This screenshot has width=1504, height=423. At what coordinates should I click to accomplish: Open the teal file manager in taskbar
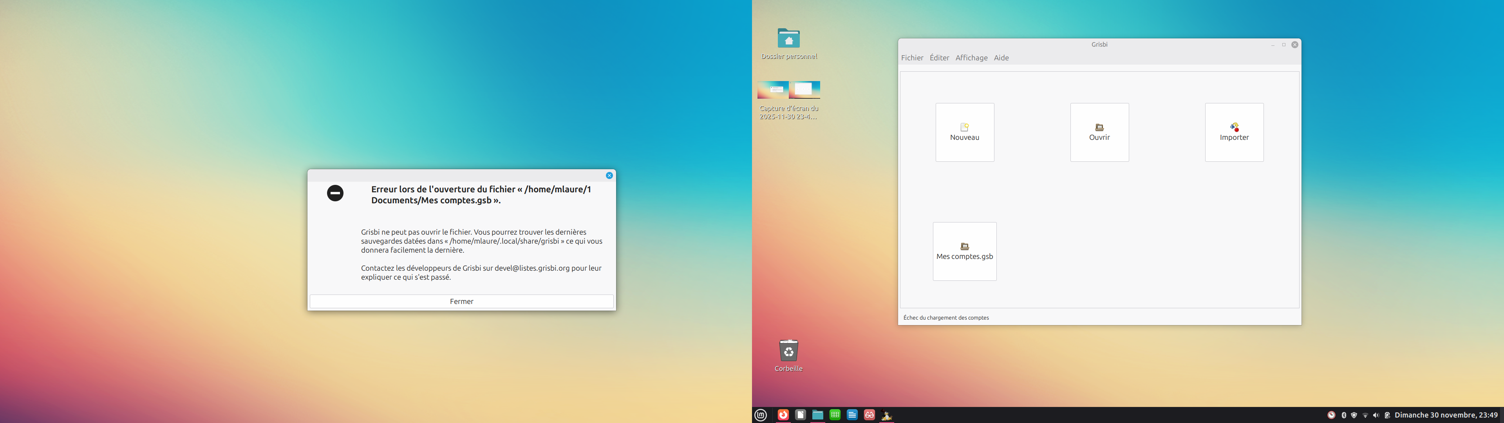coord(817,415)
